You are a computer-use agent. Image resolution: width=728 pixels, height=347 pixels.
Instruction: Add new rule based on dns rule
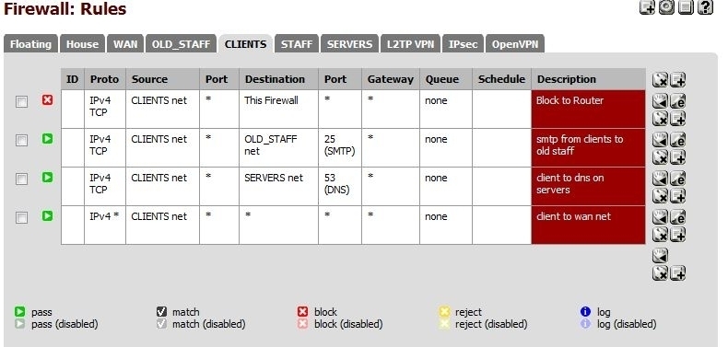pos(678,196)
